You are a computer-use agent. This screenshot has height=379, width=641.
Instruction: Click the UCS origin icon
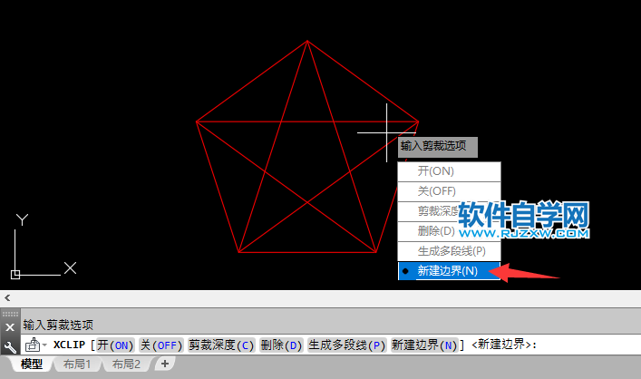(x=15, y=274)
